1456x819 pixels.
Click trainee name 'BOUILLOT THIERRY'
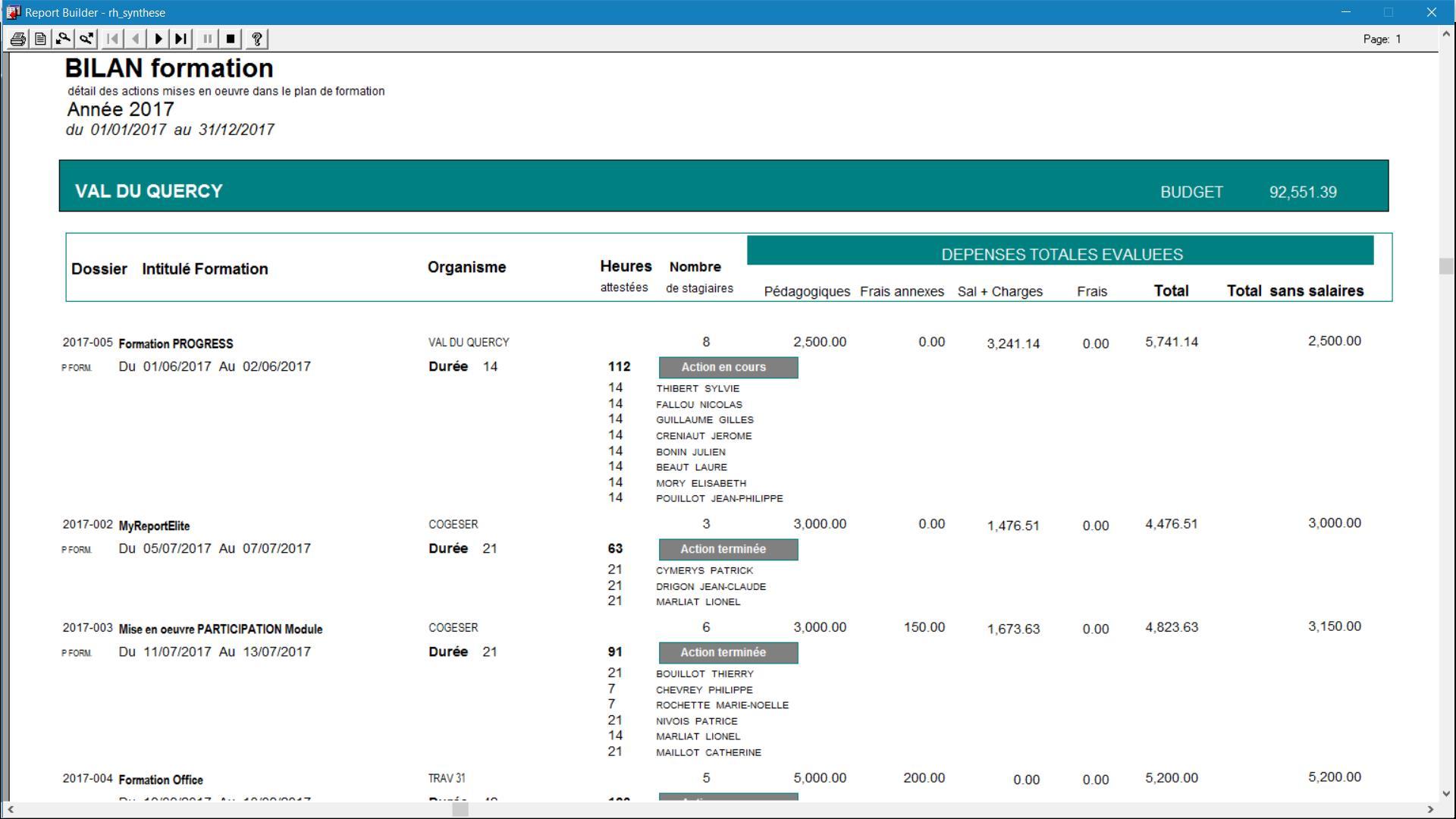coord(704,674)
